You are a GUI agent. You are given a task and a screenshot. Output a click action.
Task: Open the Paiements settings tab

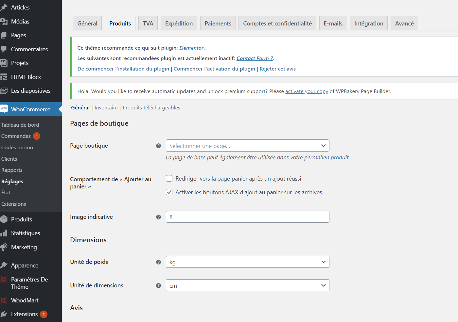click(218, 24)
